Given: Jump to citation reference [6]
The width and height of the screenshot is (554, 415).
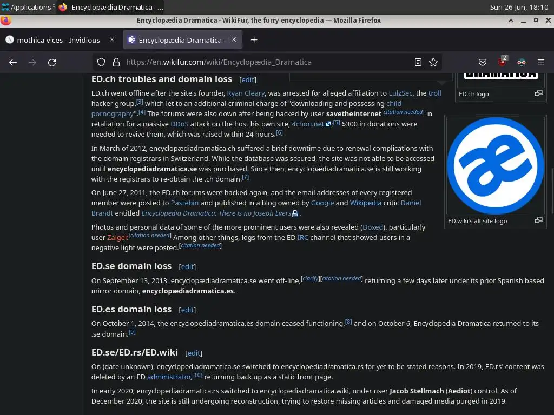Looking at the screenshot, I should point(279,132).
